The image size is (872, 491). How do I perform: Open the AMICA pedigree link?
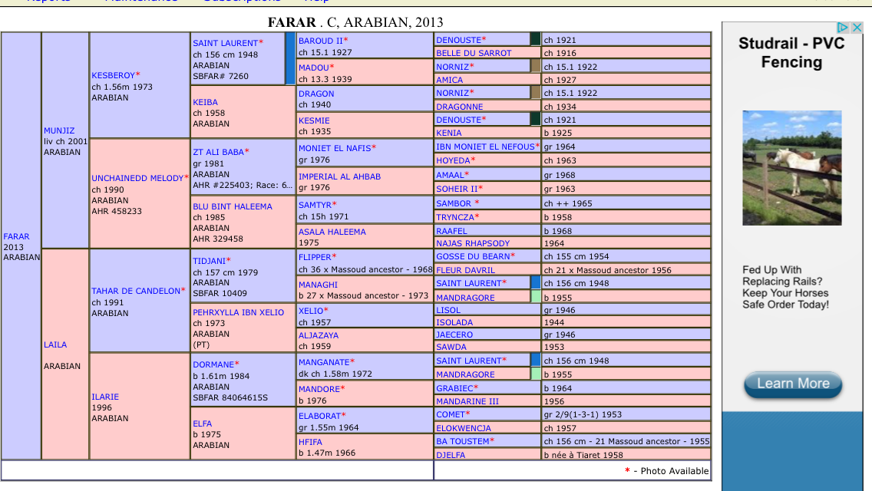(449, 80)
